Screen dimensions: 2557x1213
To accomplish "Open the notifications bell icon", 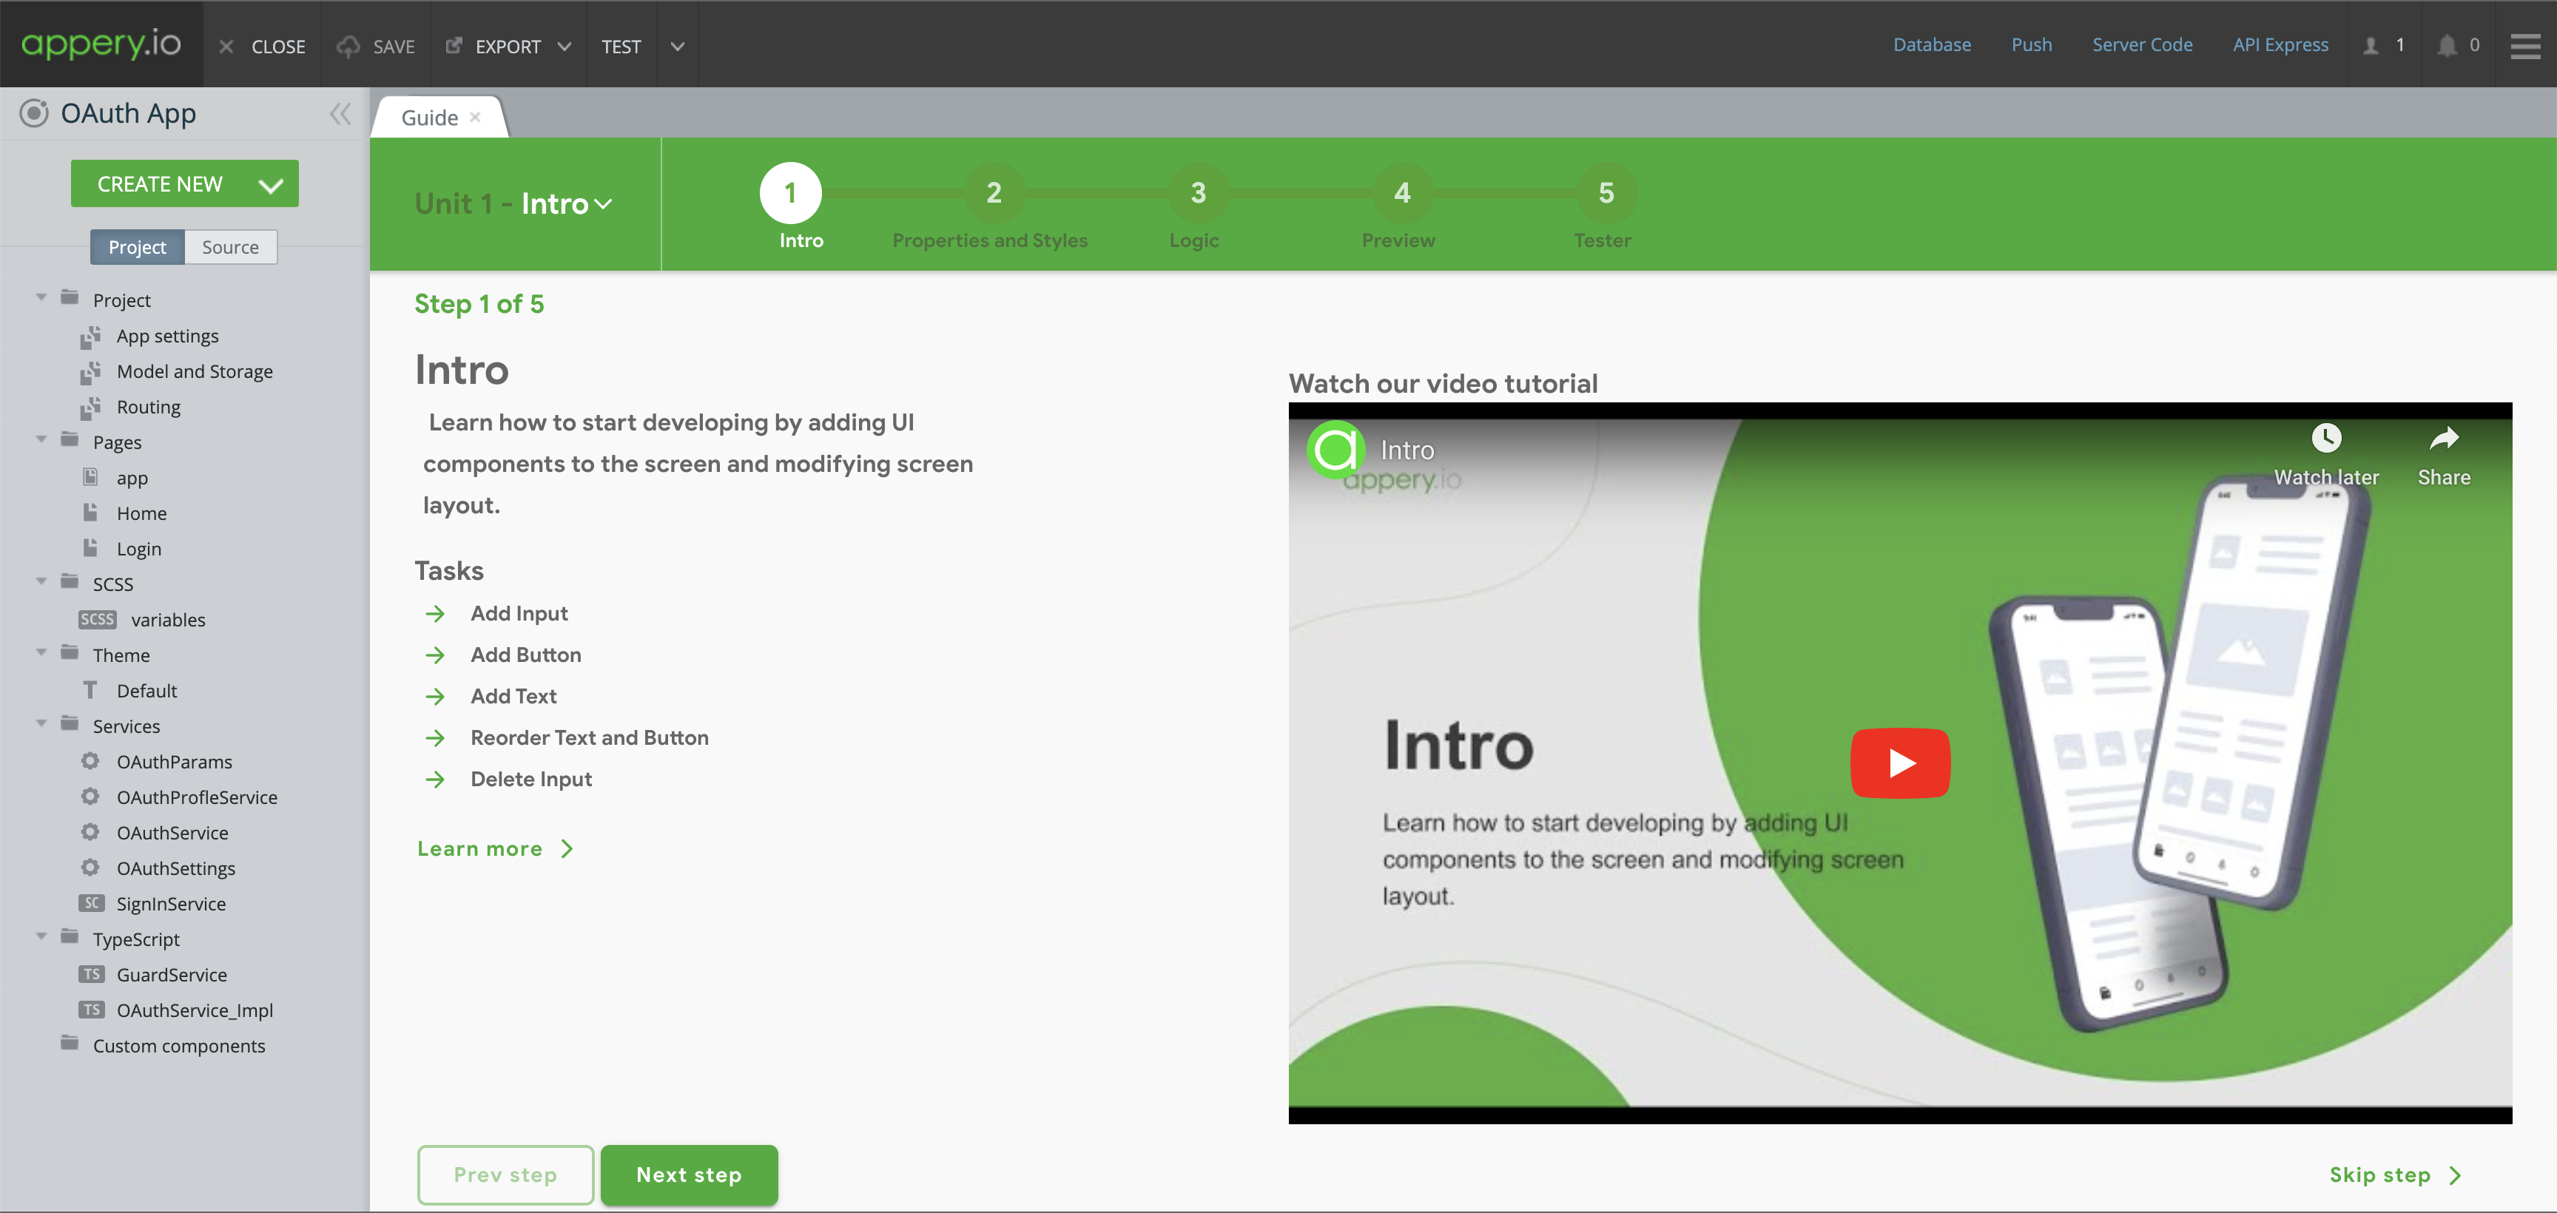I will (2446, 46).
